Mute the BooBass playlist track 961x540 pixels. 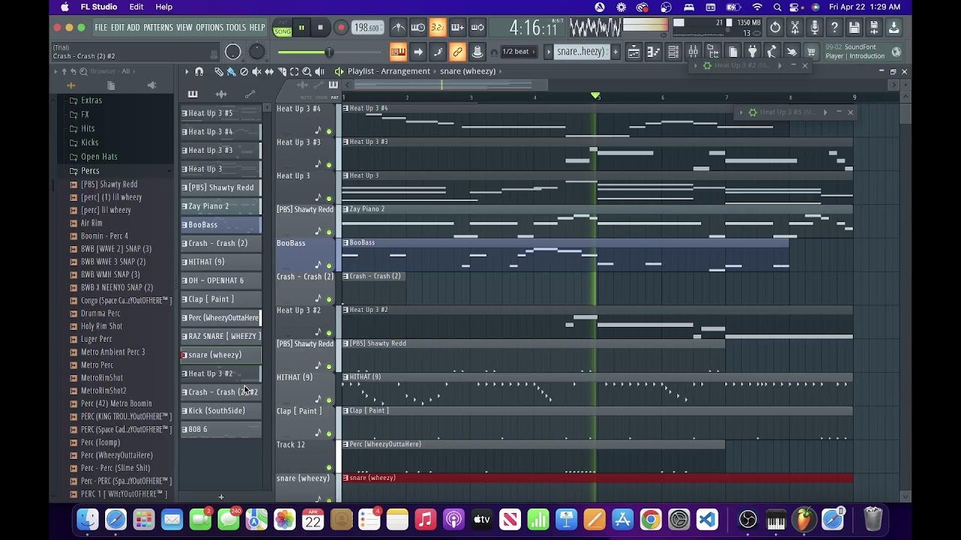click(329, 265)
